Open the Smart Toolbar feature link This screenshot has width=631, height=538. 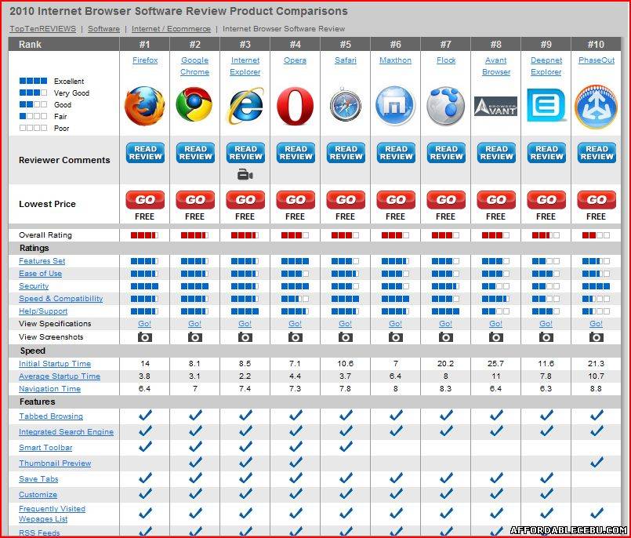point(45,448)
